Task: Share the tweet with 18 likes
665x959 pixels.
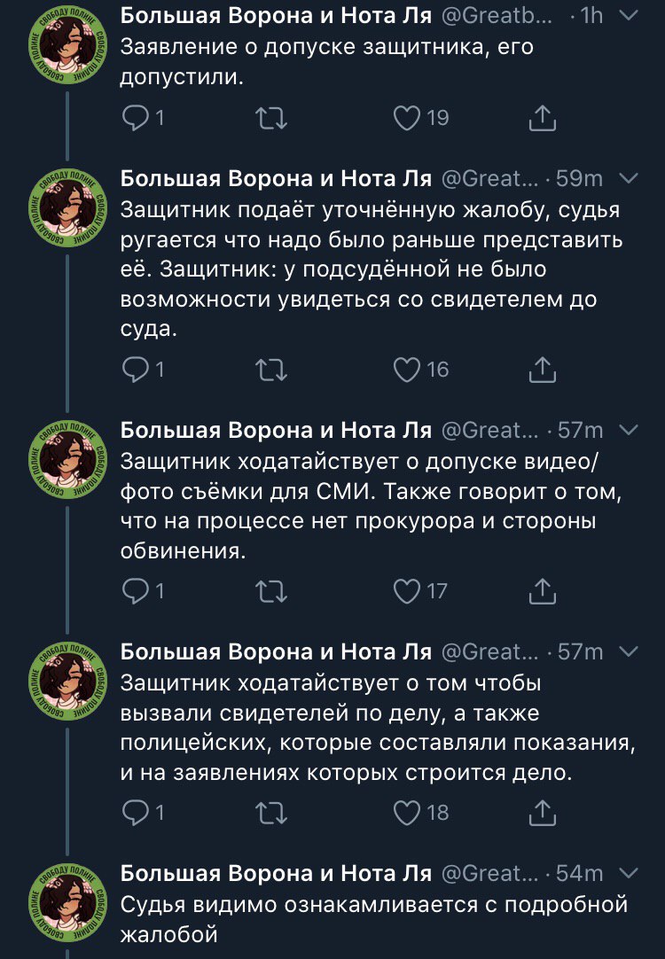Action: point(542,811)
